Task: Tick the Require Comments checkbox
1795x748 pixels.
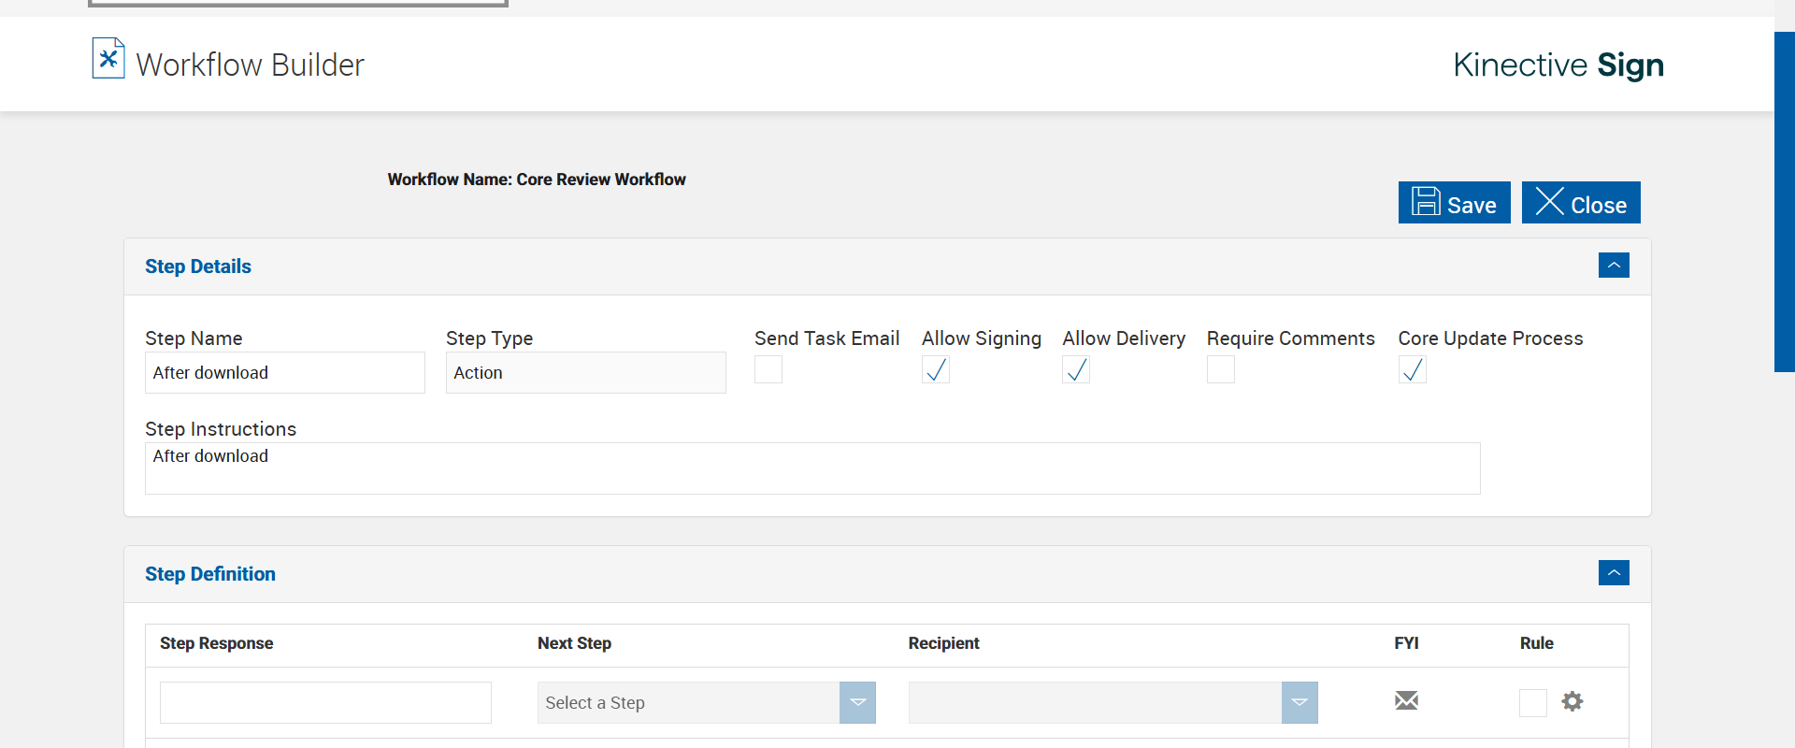Action: tap(1221, 370)
